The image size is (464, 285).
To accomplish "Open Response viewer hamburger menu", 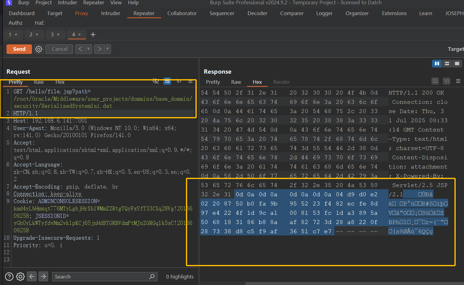I will click(x=458, y=81).
